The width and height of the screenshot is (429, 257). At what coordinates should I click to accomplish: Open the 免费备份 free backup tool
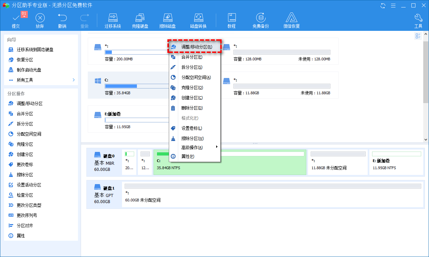click(x=260, y=20)
